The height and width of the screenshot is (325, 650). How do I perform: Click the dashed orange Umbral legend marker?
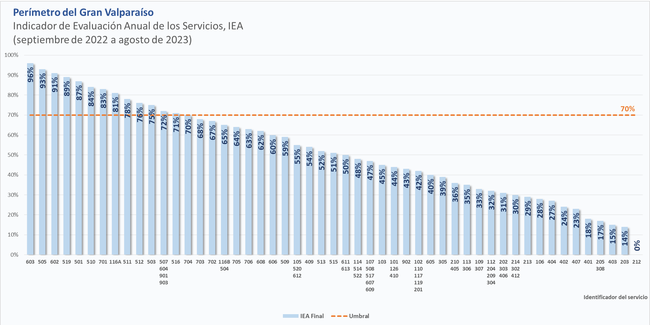[x=339, y=316]
